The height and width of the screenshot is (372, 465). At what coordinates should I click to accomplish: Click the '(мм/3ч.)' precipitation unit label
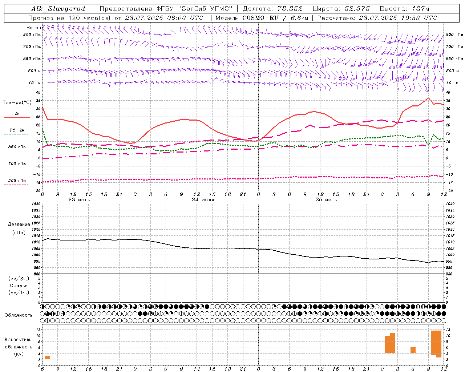tap(19, 279)
